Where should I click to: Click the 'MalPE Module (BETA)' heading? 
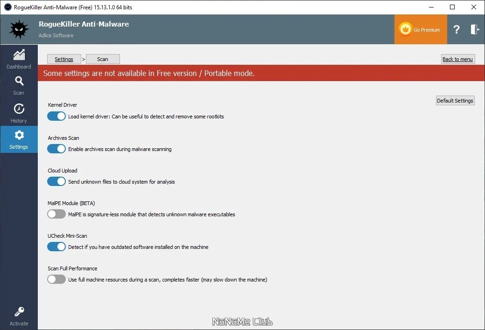71,203
